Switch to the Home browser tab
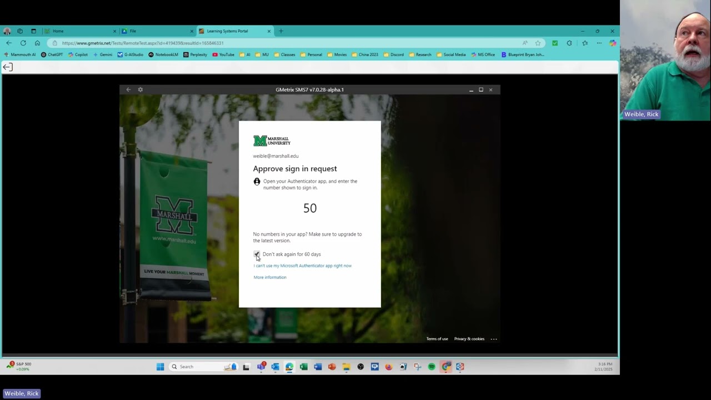 (80, 31)
